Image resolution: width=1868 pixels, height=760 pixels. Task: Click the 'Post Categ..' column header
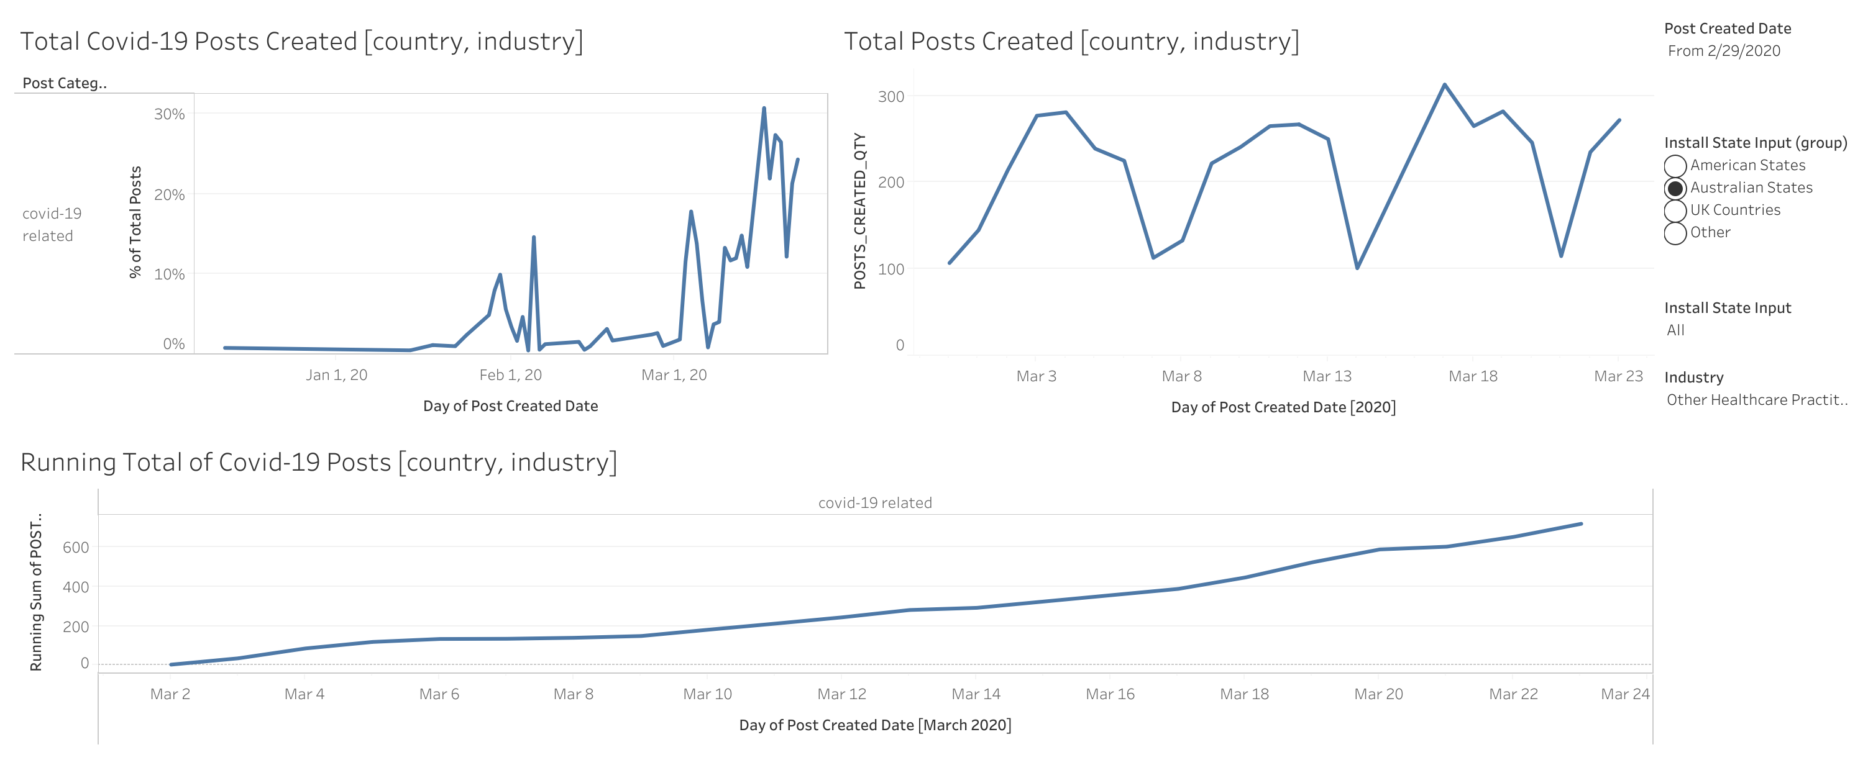click(65, 83)
